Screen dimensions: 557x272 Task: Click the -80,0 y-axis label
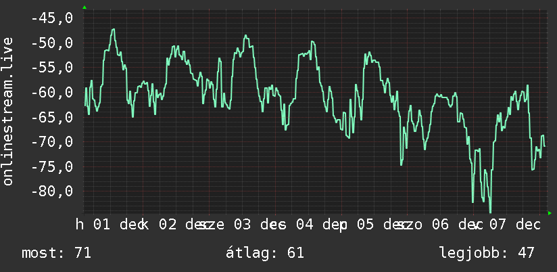[x=52, y=191]
